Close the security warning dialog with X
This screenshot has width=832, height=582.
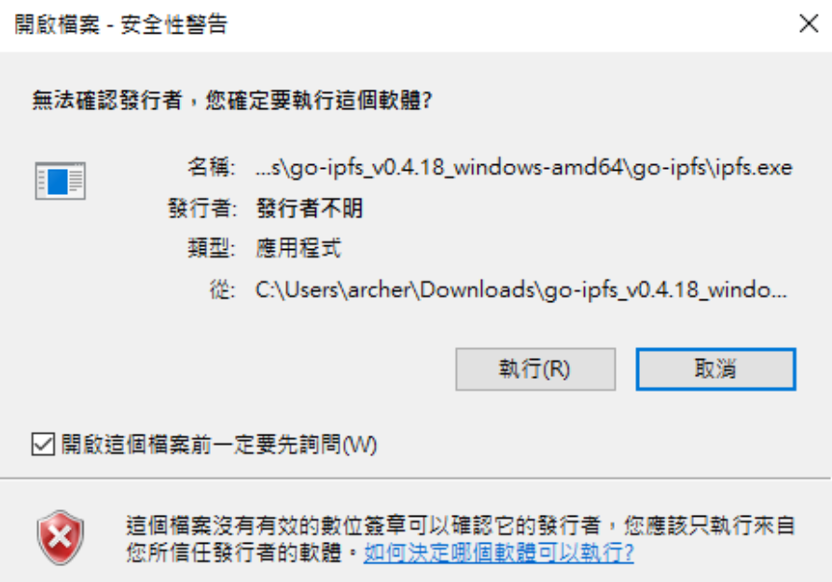click(x=809, y=23)
